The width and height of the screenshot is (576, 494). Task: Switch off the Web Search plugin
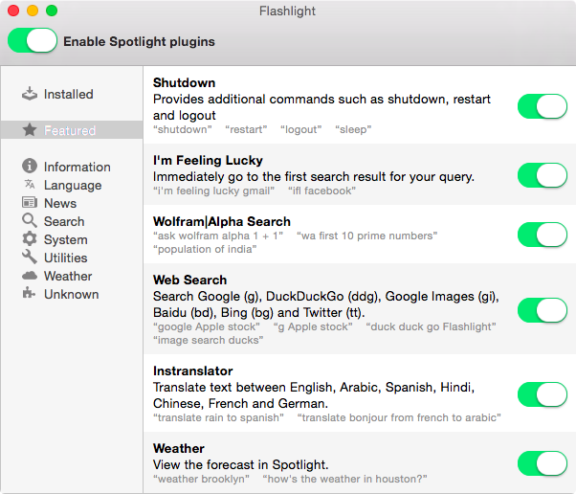(543, 310)
